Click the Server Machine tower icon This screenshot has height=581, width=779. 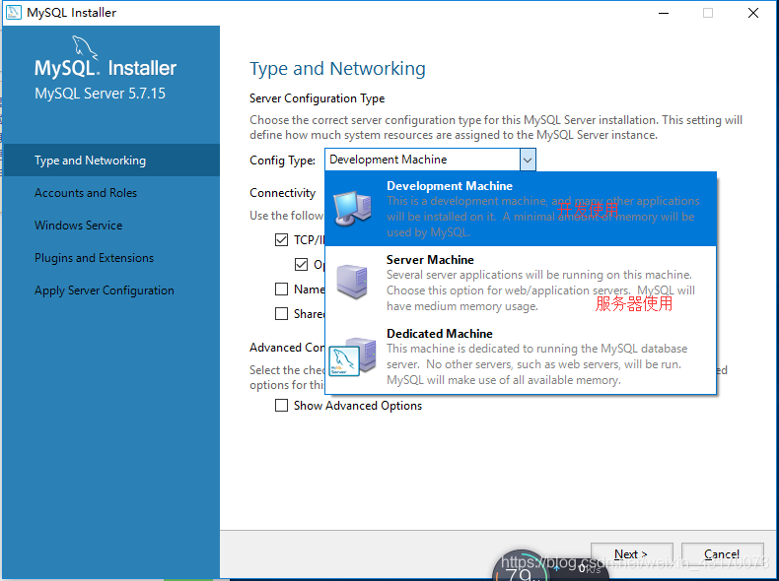click(x=352, y=282)
